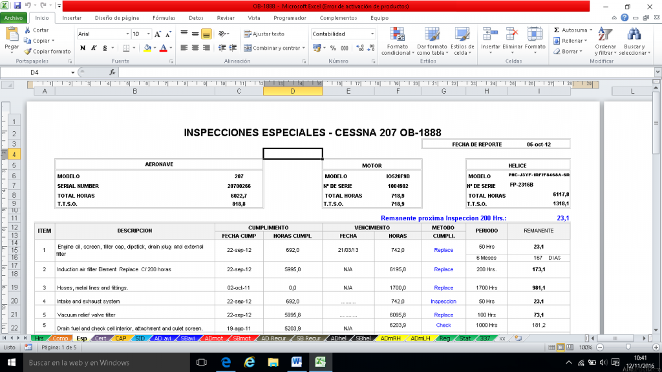The height and width of the screenshot is (372, 662).
Task: Decrease font size with A down icon
Action: [168, 34]
